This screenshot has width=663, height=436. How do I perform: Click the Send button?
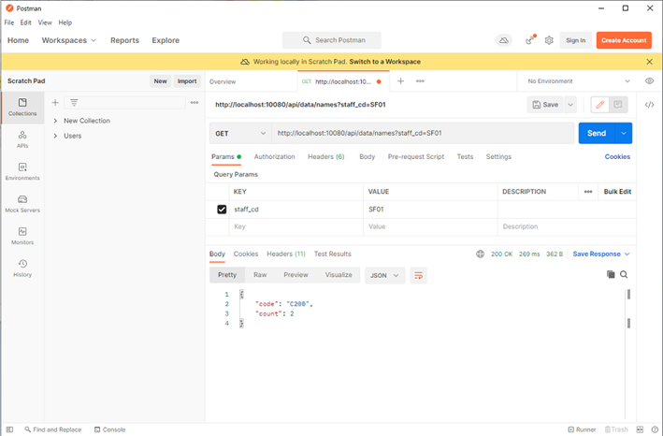[596, 133]
